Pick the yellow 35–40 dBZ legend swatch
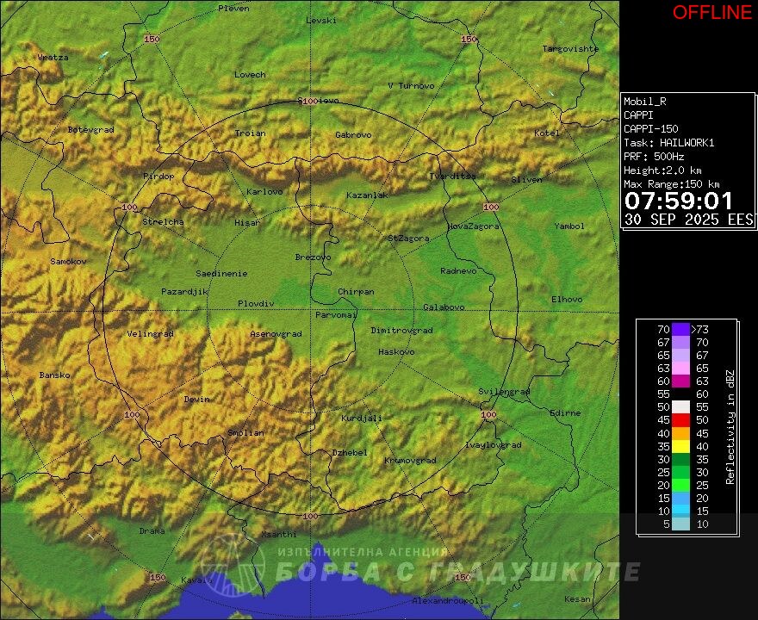Screen dimensions: 758x620 click(x=681, y=445)
